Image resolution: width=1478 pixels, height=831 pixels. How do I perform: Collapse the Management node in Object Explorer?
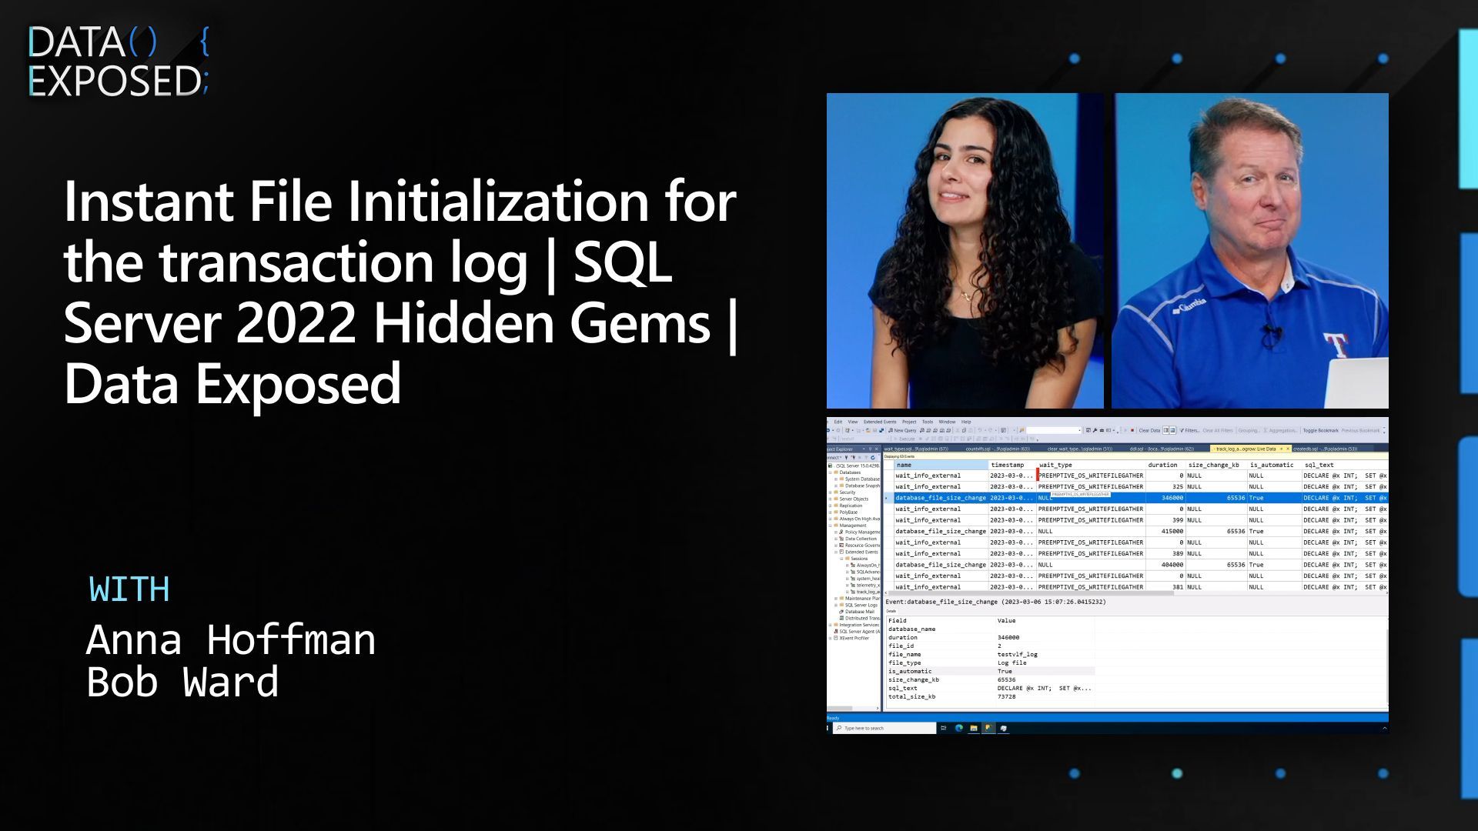[x=829, y=526]
